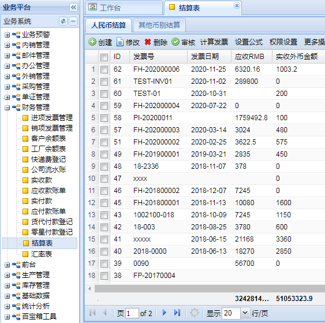Check the row checkbox for FH-202000006
The height and width of the screenshot is (323, 325).
click(x=104, y=69)
